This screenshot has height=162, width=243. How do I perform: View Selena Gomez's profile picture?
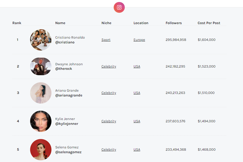click(41, 150)
